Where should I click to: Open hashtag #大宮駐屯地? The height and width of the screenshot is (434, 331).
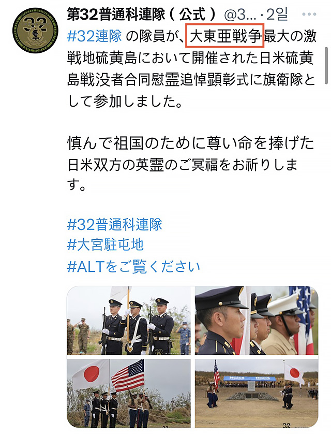click(x=106, y=244)
